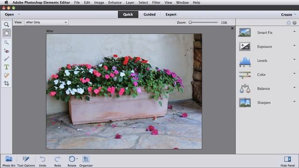Screen dimensions: 299x168
Task: Open the View dropdown showing After Only
Action: [46, 22]
